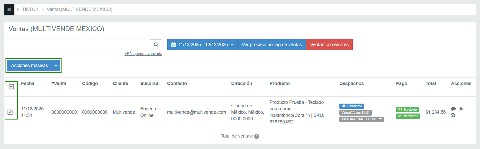The height and width of the screenshot is (149, 480).
Task: Open the date range picker 11/12/2025 - 12/12/2025
Action: click(202, 45)
